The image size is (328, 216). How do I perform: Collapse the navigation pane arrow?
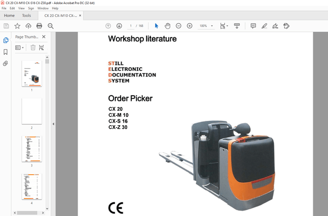tap(53, 124)
